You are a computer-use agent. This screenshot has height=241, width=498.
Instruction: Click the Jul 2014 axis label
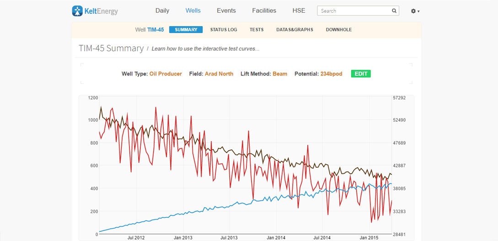322,237
